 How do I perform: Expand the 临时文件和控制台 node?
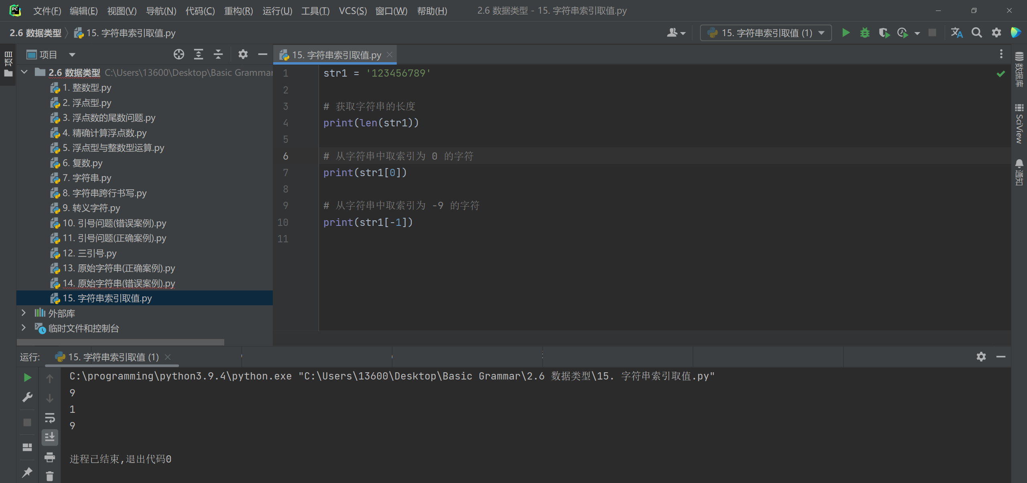click(24, 328)
